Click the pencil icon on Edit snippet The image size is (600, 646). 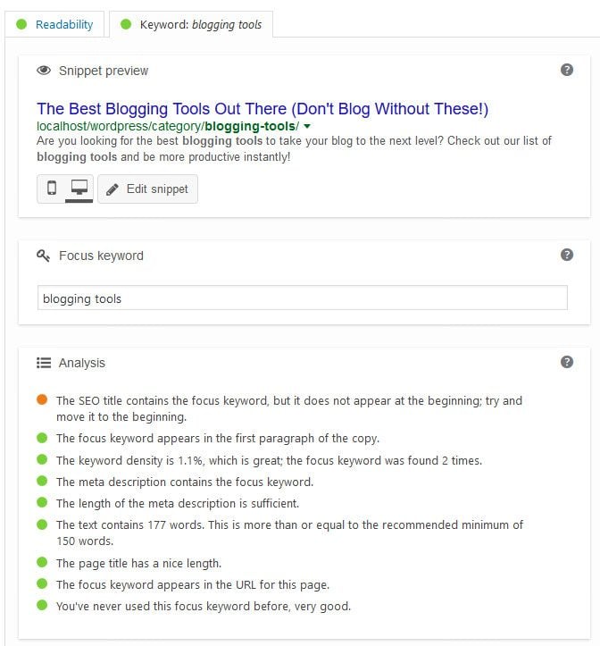tap(112, 189)
